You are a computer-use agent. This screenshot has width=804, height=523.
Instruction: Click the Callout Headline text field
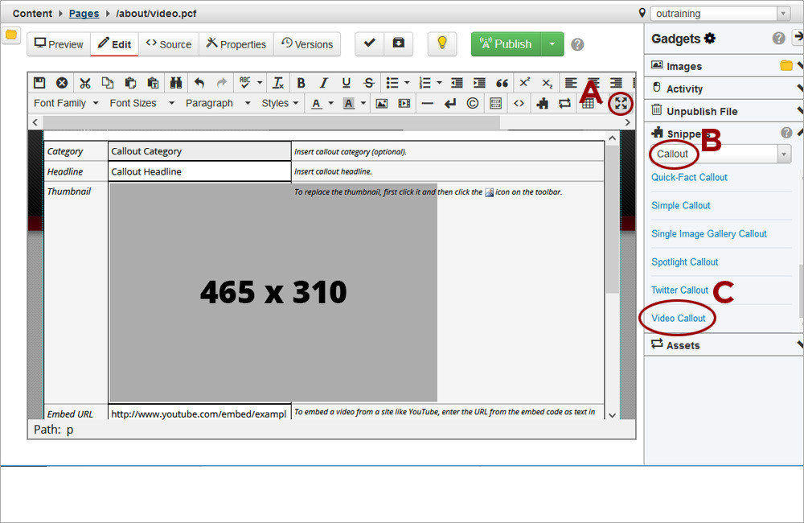199,171
